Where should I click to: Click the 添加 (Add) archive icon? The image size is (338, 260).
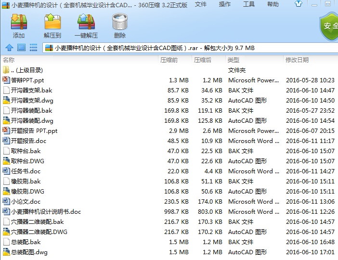coord(19,22)
